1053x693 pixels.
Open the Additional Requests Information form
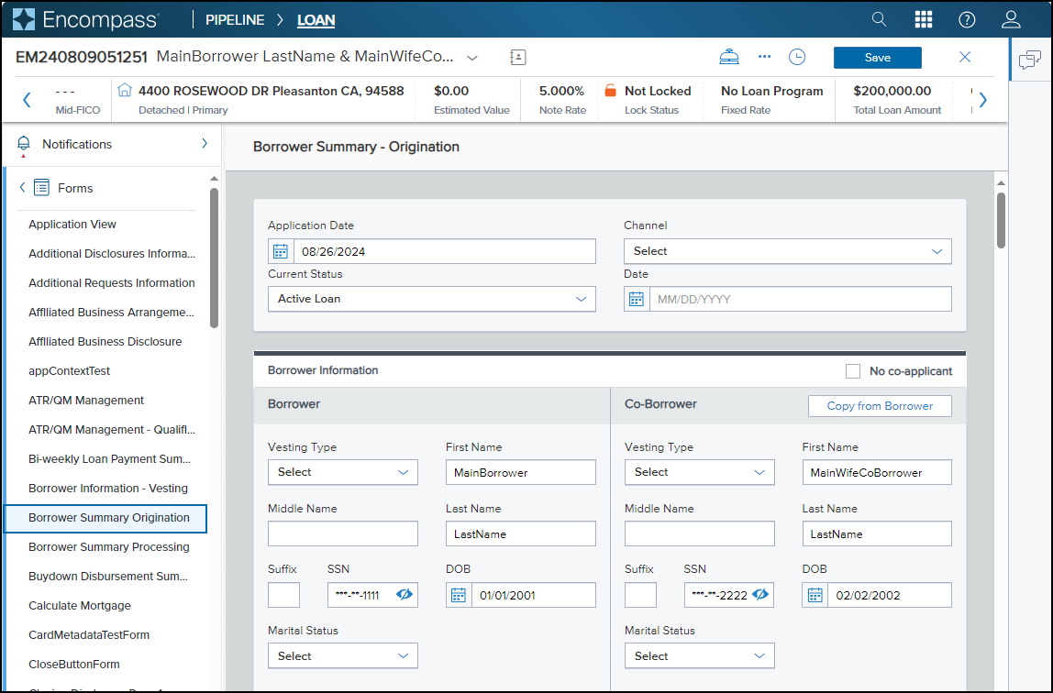click(112, 283)
